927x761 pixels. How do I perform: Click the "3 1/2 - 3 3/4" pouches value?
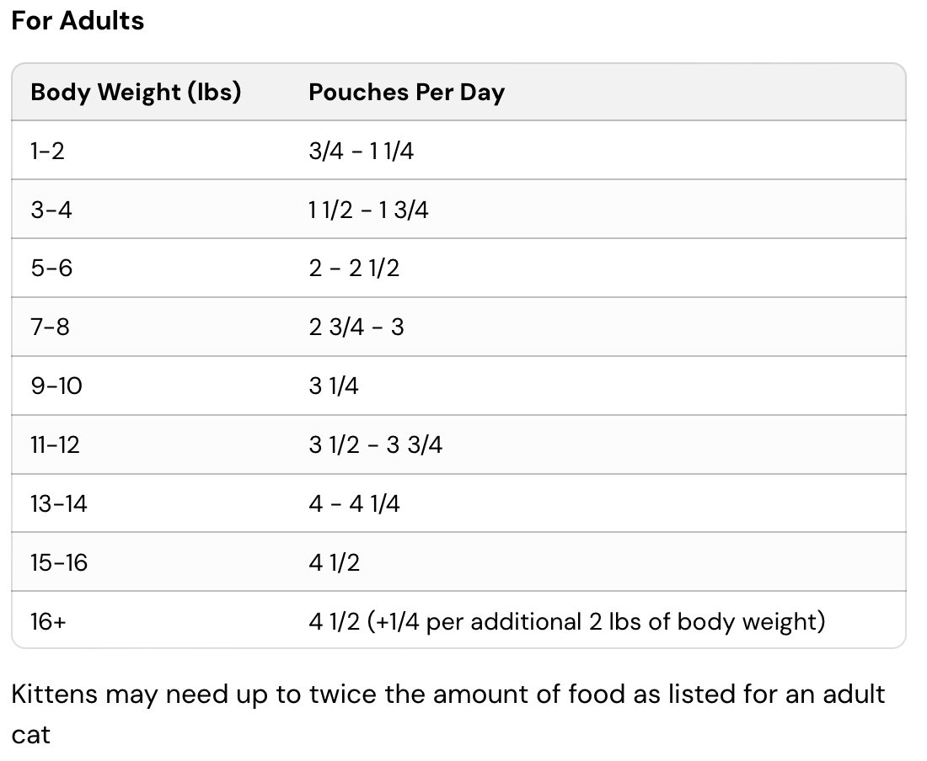tap(375, 444)
